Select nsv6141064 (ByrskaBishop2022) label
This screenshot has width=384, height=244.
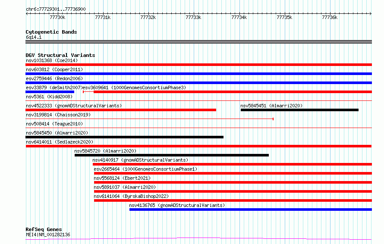click(131, 196)
